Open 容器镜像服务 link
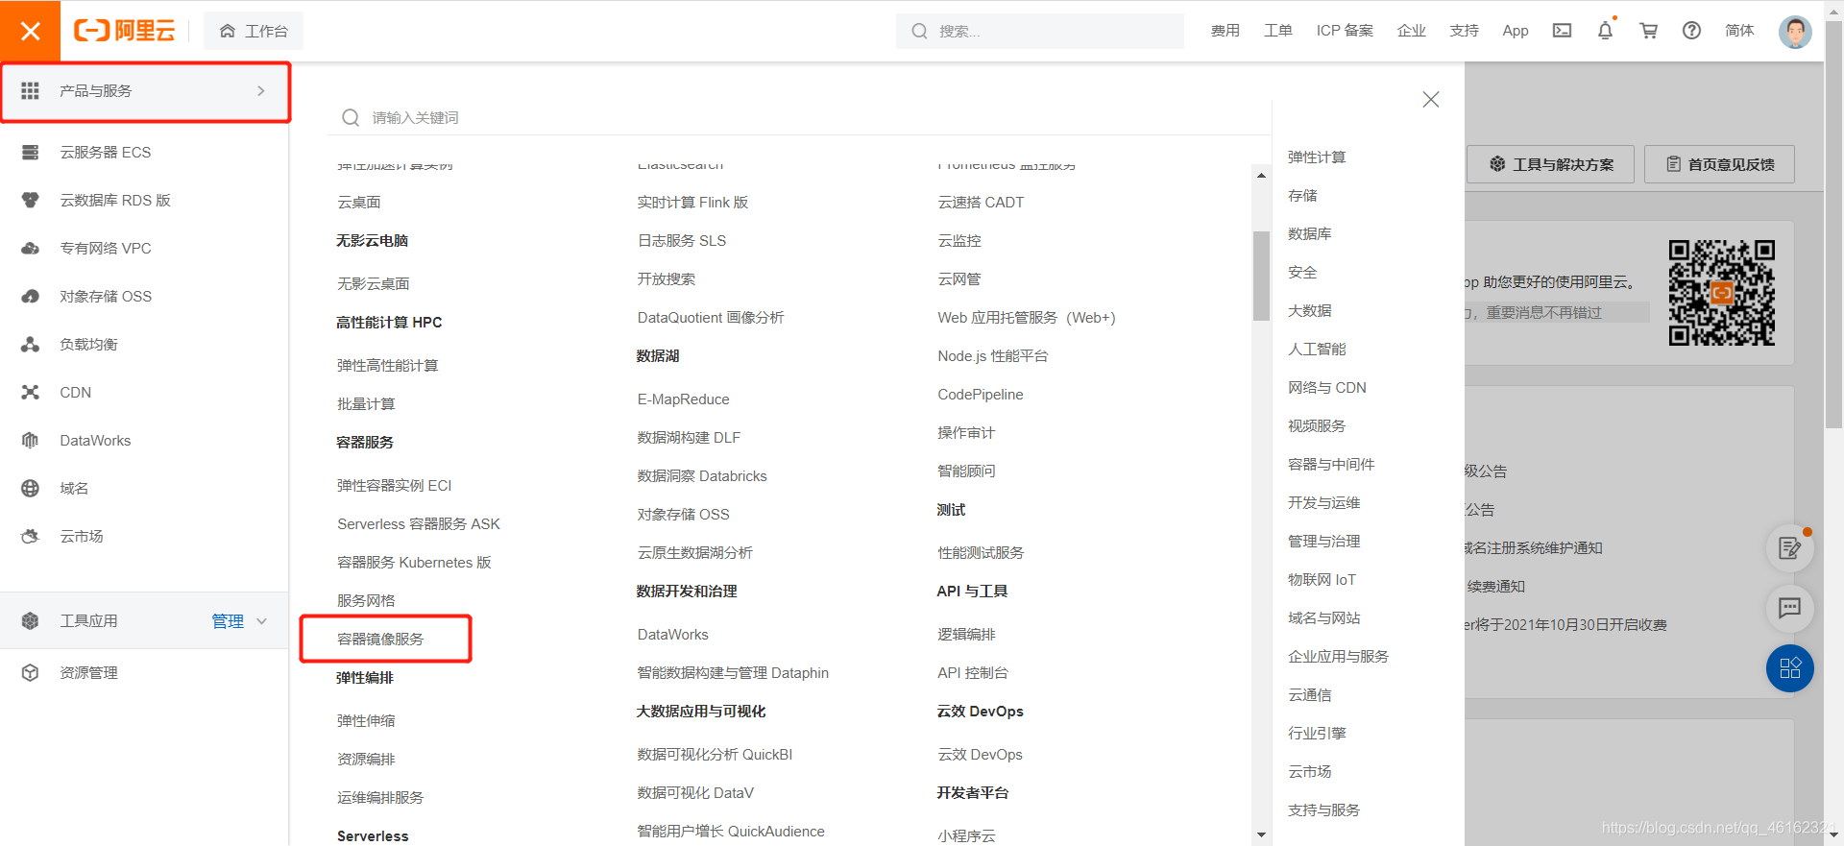Screen dimensions: 1844x846 tap(380, 640)
